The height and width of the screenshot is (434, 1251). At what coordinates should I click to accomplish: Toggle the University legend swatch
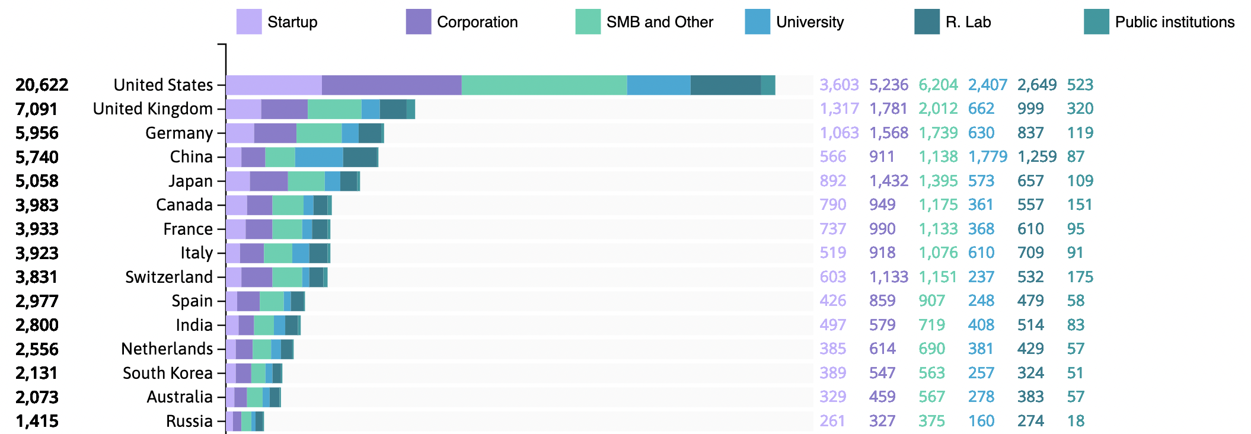pos(757,22)
